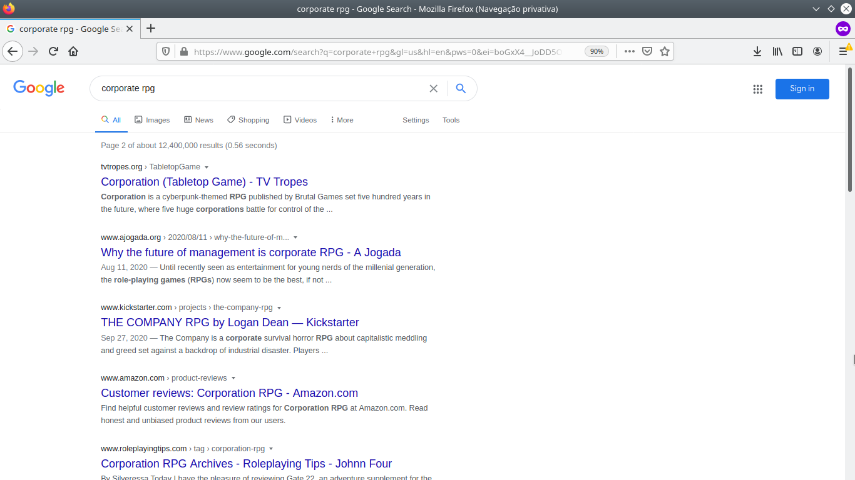The image size is (855, 480).
Task: Click the Page 2 results count text
Action: [x=188, y=146]
